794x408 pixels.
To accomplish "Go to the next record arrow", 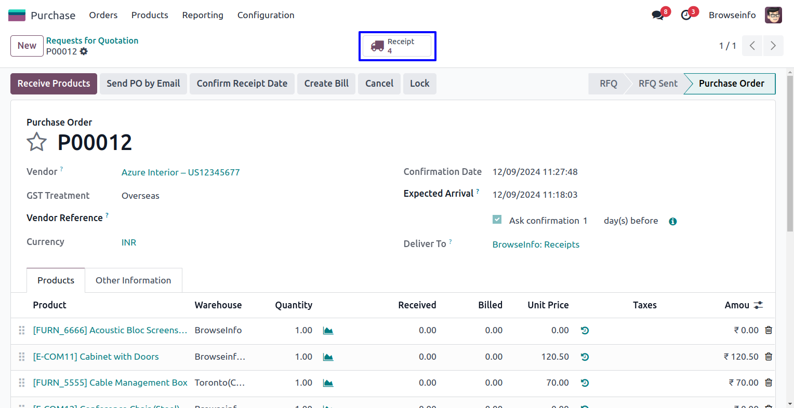I will coord(773,46).
